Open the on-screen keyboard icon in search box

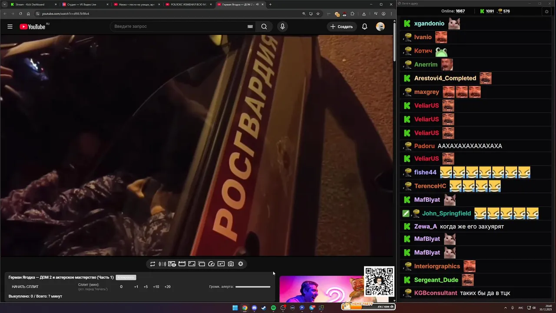pos(250,27)
